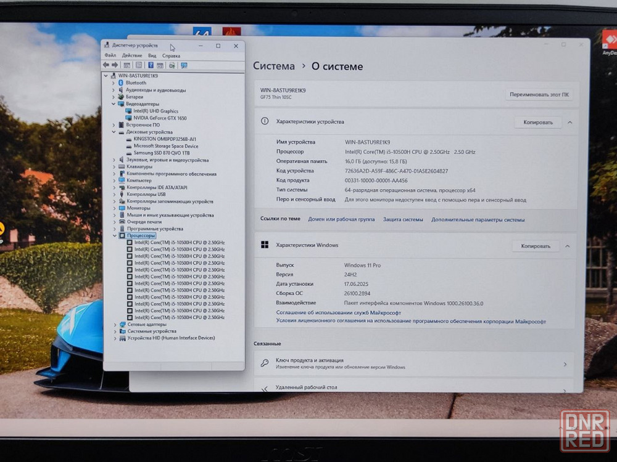Collapse the Процессоры tree node
This screenshot has height=462, width=617.
(x=115, y=236)
